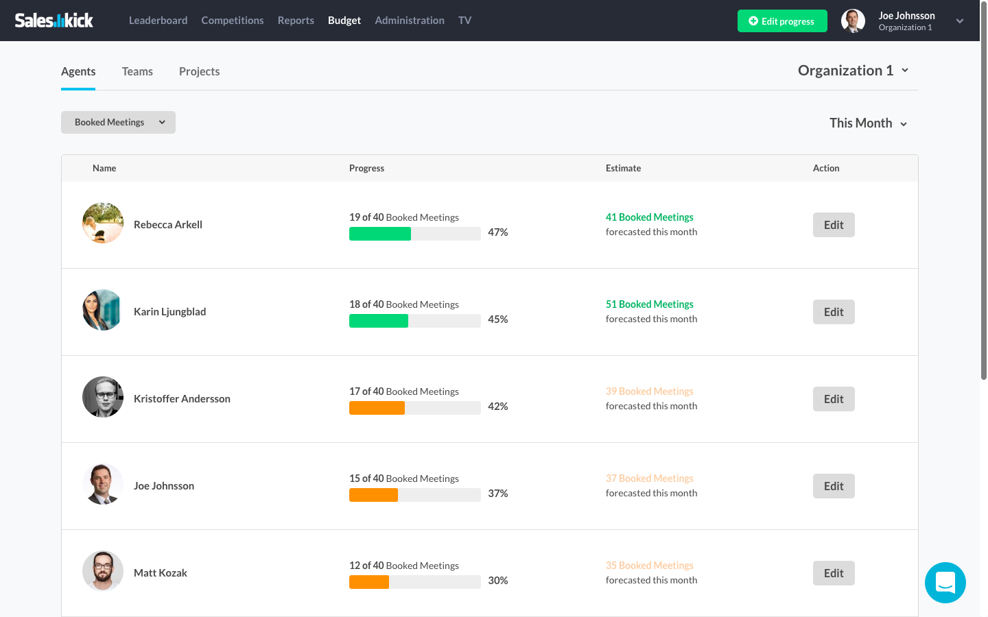Open the This Month period selector
This screenshot has height=617, width=988.
coord(868,123)
